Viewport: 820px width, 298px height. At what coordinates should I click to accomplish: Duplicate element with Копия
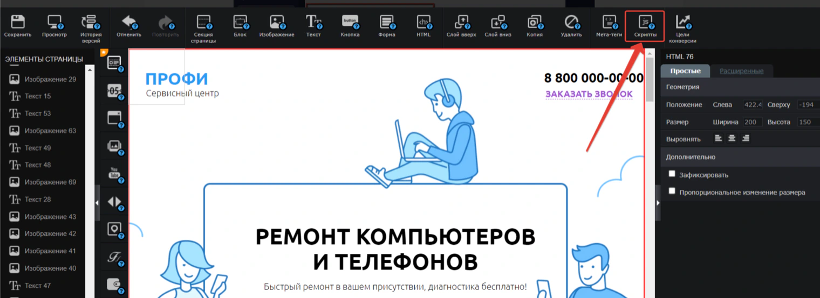click(535, 22)
